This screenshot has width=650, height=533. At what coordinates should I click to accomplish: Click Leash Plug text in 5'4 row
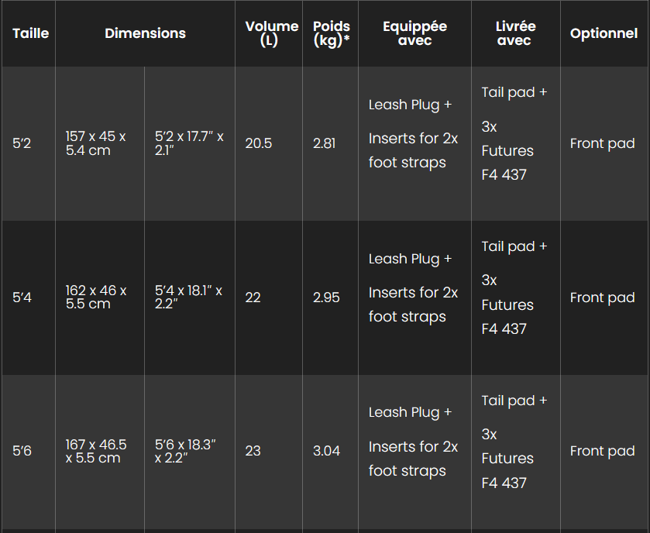(x=410, y=259)
